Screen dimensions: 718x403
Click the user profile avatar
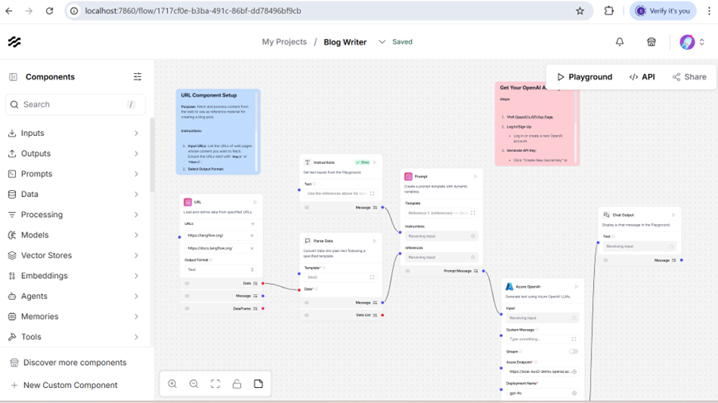tap(687, 41)
